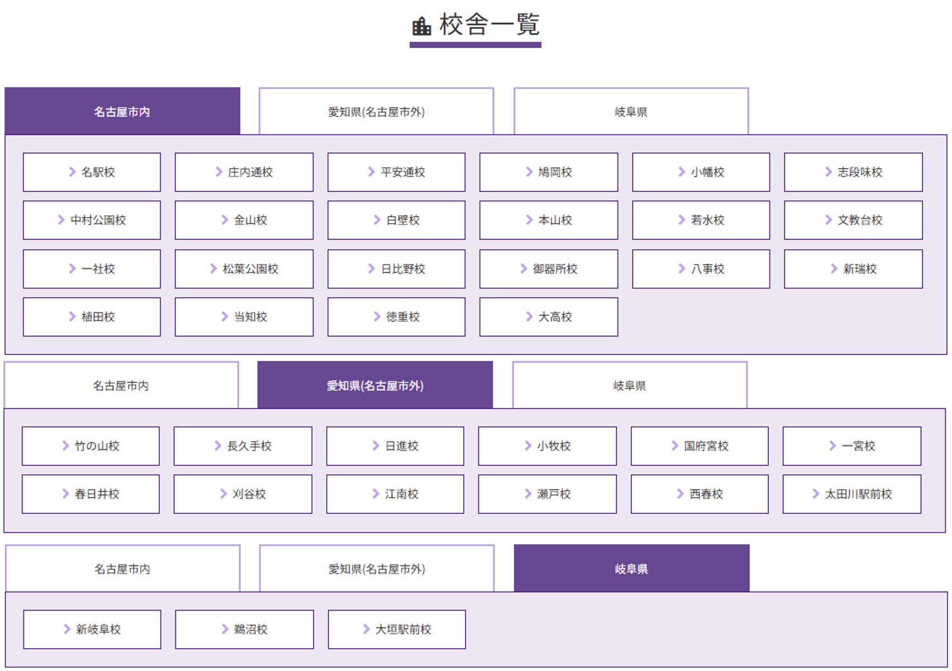
Task: Select the 春日井校 school button
Action: (x=91, y=494)
